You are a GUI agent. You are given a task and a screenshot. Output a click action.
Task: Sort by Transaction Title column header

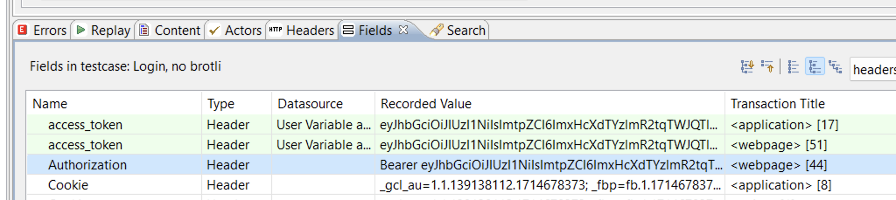pyautogui.click(x=810, y=103)
